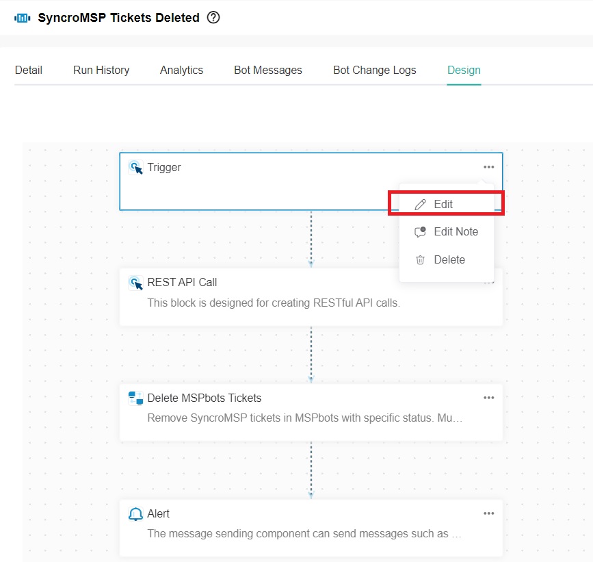Screen dimensions: 593x562
Task: Click the SyncroMSP Tickets Deleted title
Action: 118,18
